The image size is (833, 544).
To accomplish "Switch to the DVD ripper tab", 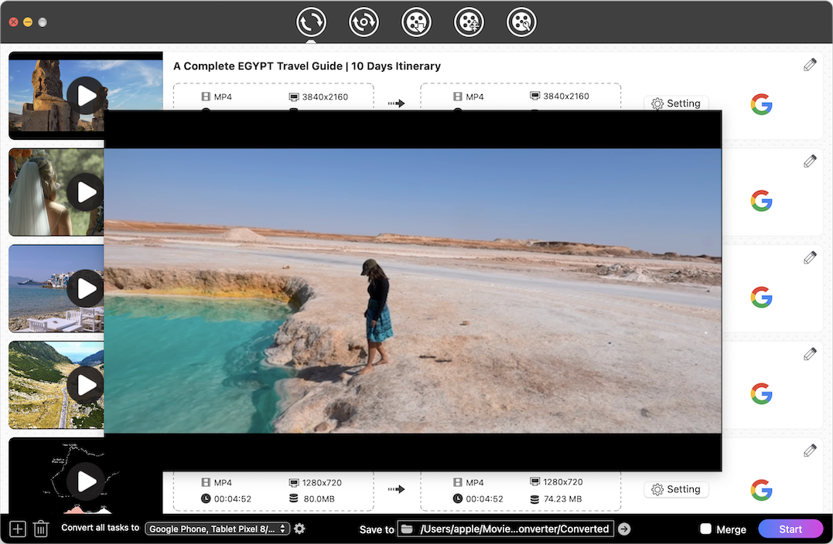I will pos(364,22).
